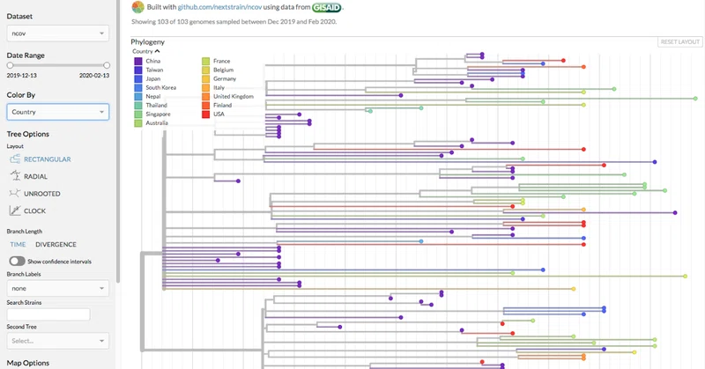Collapse the Country legend chevron
The height and width of the screenshot is (369, 705).
[157, 51]
